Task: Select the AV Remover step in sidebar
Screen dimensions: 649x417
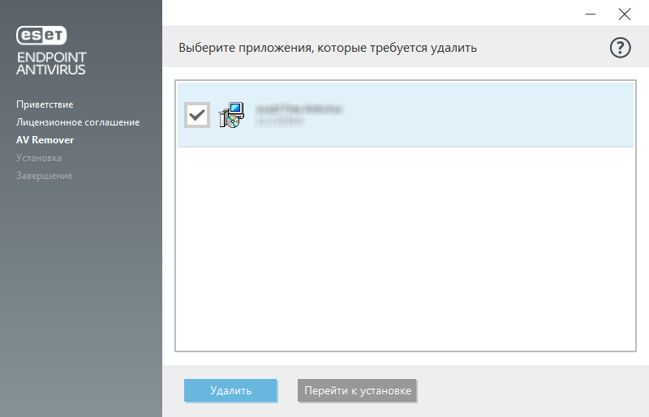Action: (x=45, y=140)
